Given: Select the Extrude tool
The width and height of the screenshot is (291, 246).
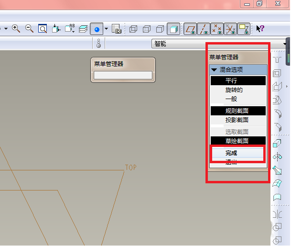Looking at the screenshot, I should [277, 144].
